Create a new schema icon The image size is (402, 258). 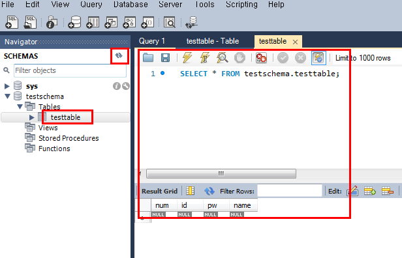[x=74, y=22]
